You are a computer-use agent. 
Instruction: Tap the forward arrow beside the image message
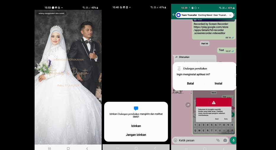pyautogui.click(x=188, y=105)
